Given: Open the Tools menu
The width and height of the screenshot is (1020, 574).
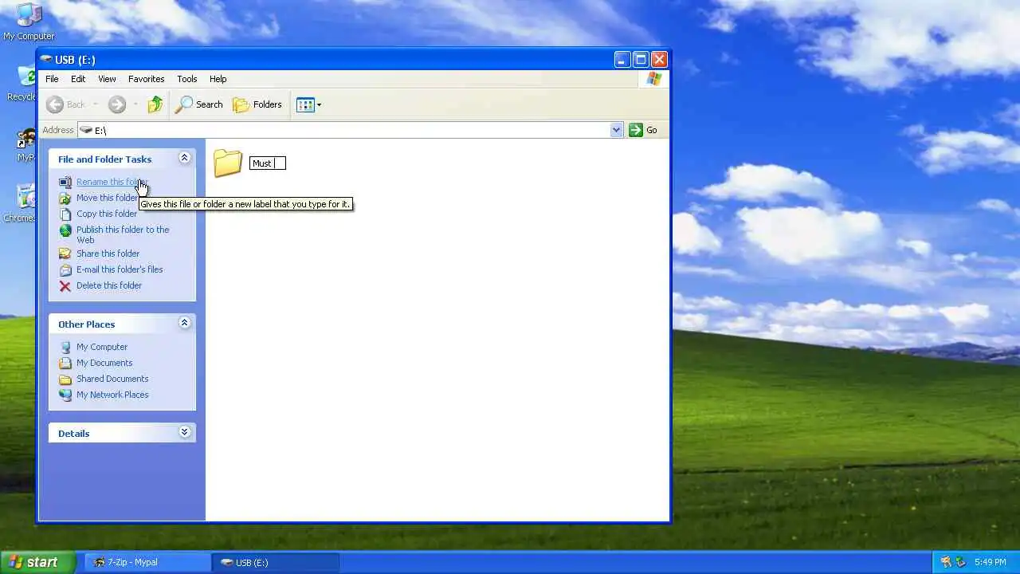Looking at the screenshot, I should click(x=187, y=79).
